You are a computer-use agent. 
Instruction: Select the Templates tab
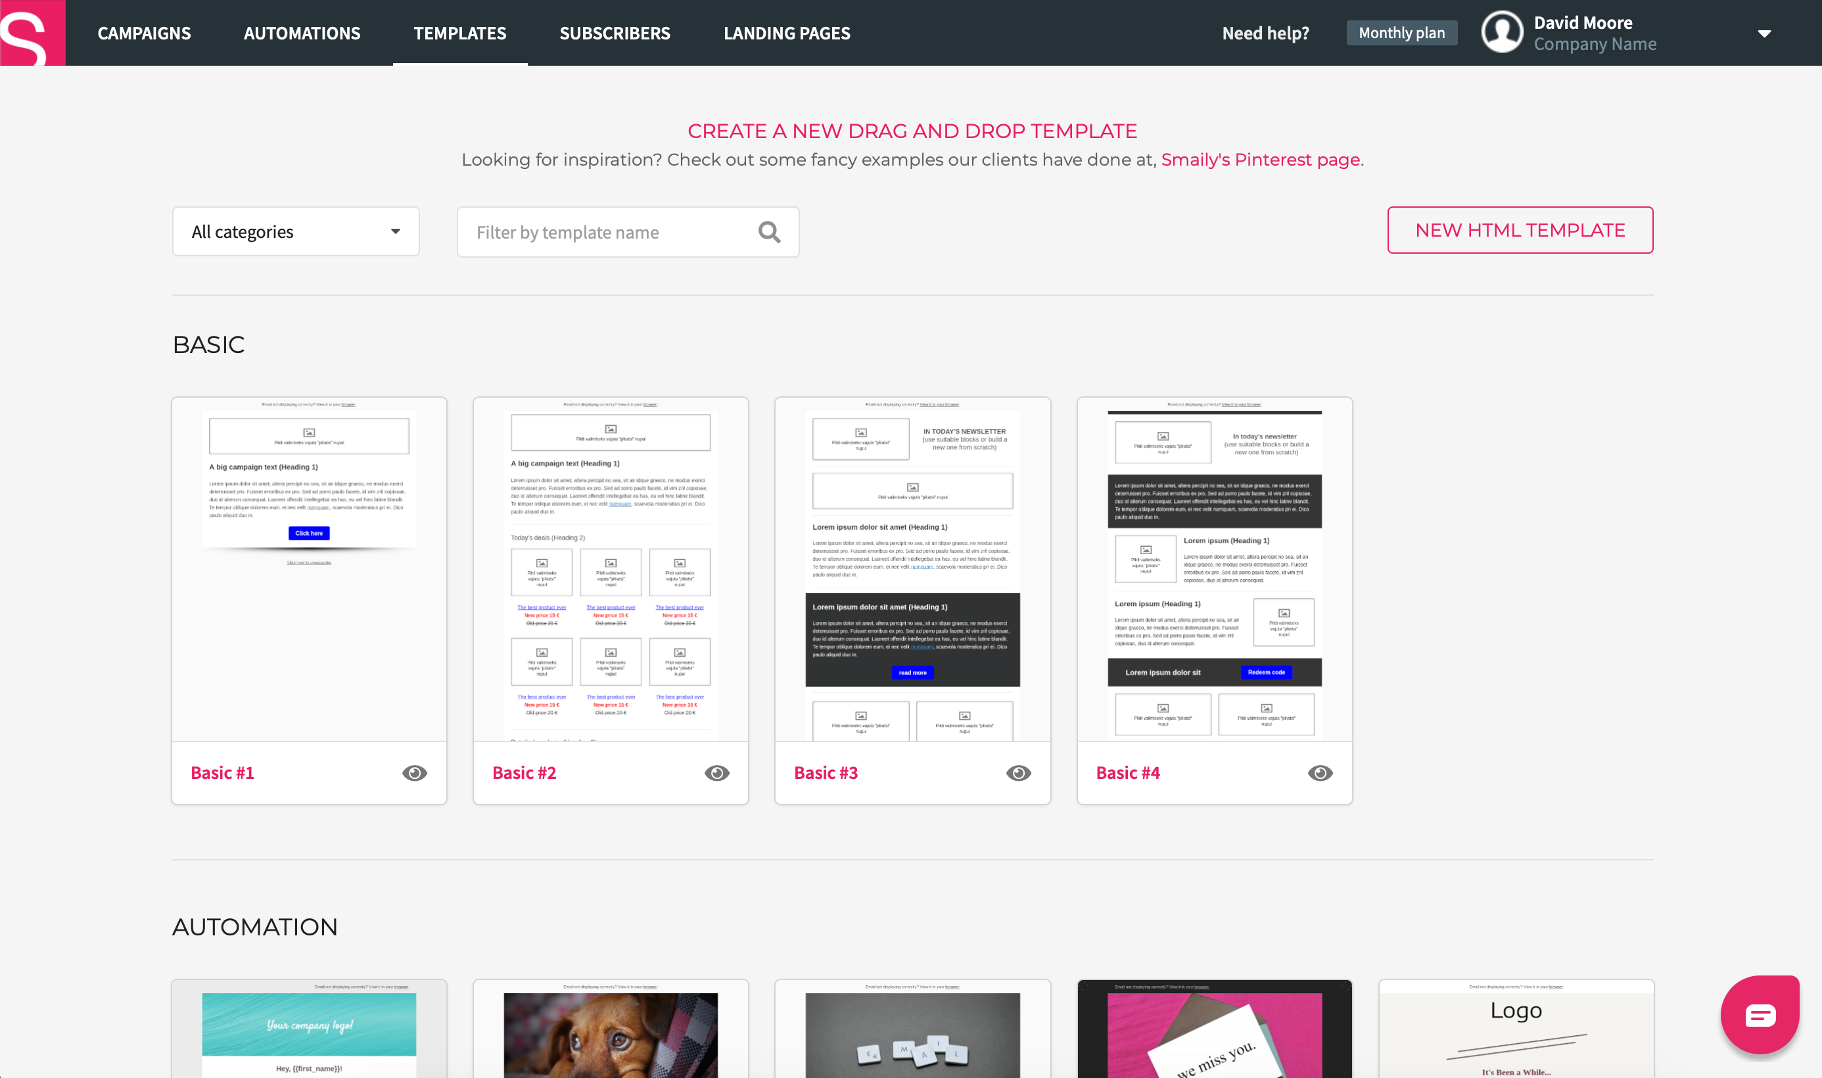point(460,34)
